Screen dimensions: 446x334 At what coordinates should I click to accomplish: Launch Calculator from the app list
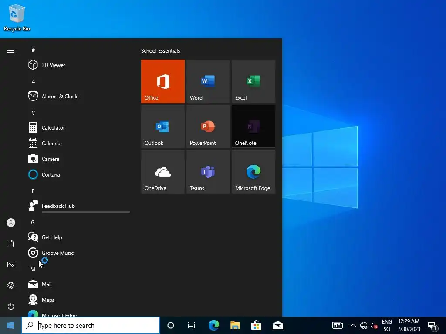coord(78,127)
